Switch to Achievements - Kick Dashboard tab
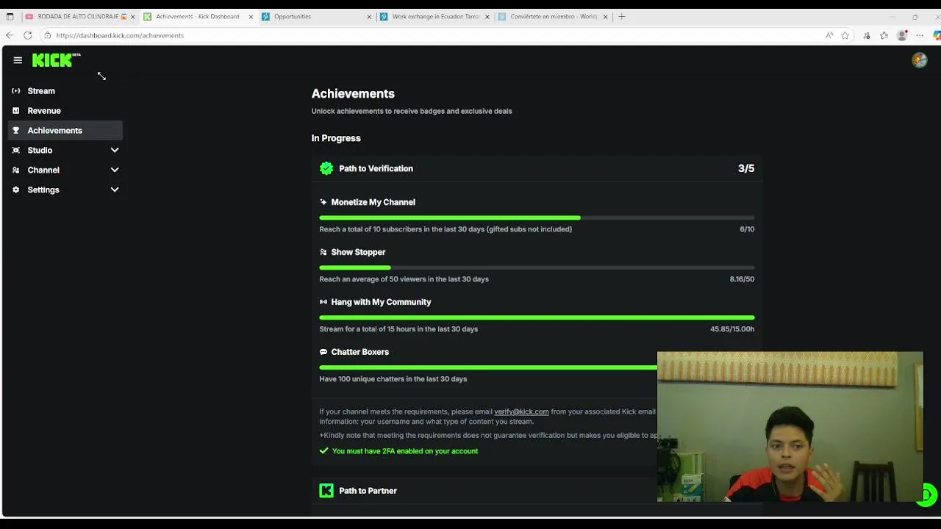This screenshot has height=529, width=941. pyautogui.click(x=198, y=16)
